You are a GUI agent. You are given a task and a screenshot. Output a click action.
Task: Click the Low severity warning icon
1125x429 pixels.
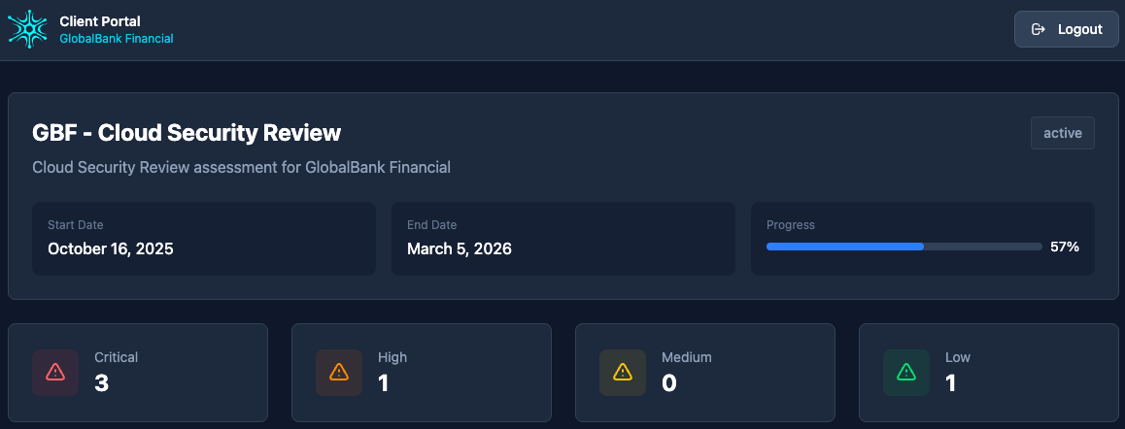click(906, 372)
